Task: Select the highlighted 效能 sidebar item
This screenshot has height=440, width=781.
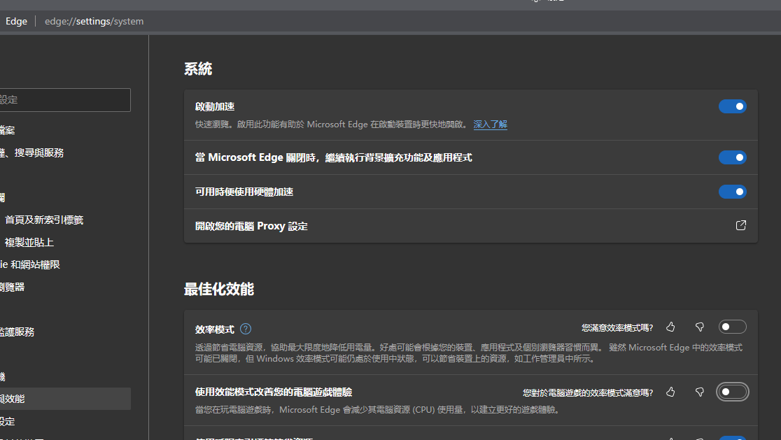Action: pyautogui.click(x=65, y=399)
